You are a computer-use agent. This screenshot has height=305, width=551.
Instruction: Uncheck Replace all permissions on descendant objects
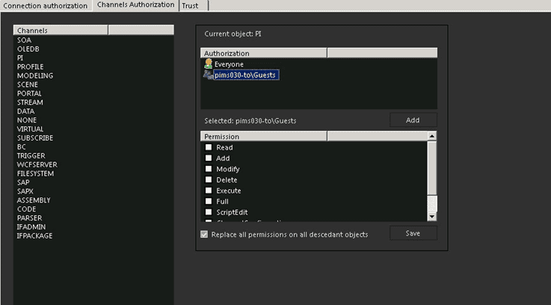(204, 235)
